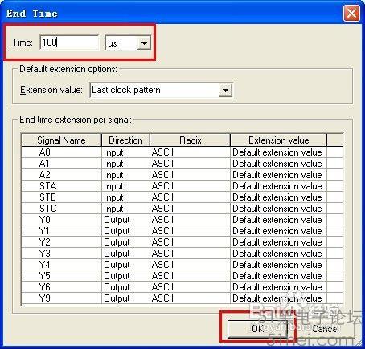The height and width of the screenshot is (349, 365).
Task: Expand the Extension value dropdown arrow
Action: (x=225, y=91)
